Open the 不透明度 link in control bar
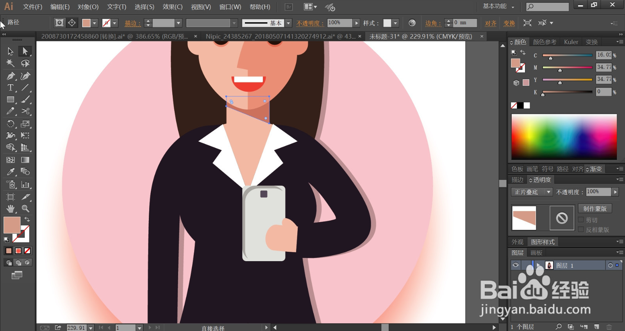This screenshot has width=625, height=331. point(310,23)
